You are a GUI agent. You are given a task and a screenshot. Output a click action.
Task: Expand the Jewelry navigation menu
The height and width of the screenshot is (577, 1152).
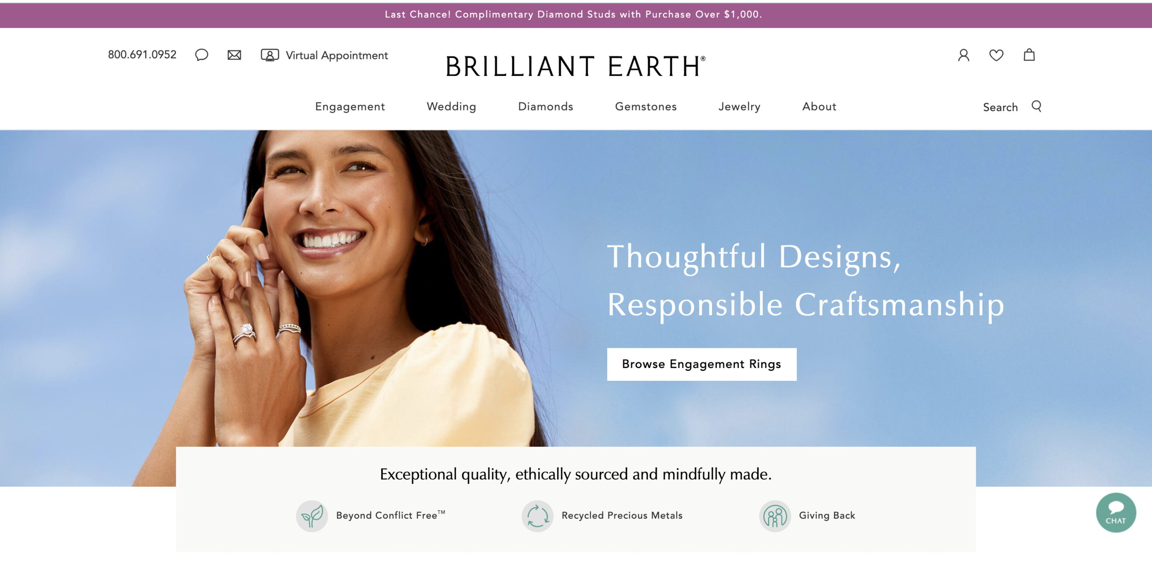click(x=739, y=107)
